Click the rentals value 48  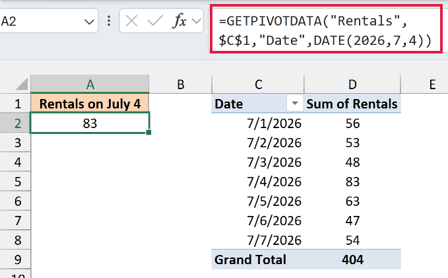352,162
